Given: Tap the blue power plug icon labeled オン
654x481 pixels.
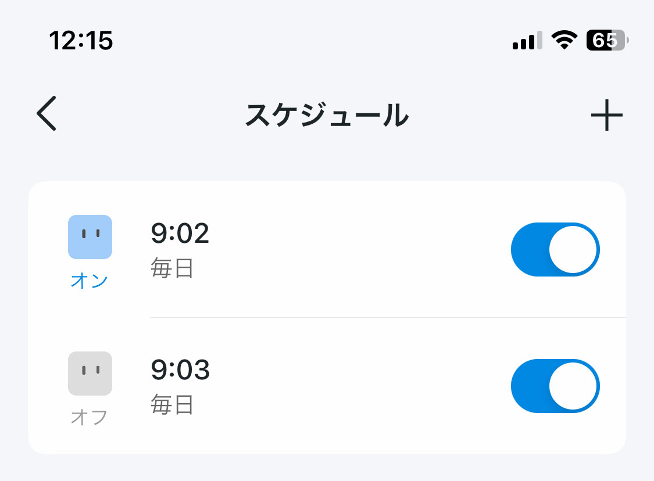Looking at the screenshot, I should 90,236.
